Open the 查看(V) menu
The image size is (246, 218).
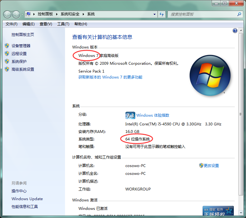[46, 24]
